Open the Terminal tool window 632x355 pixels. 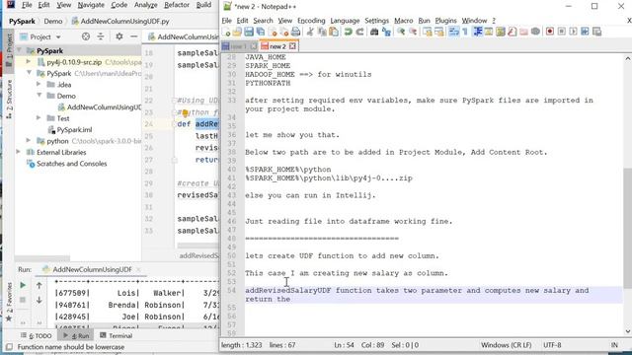tap(117, 335)
